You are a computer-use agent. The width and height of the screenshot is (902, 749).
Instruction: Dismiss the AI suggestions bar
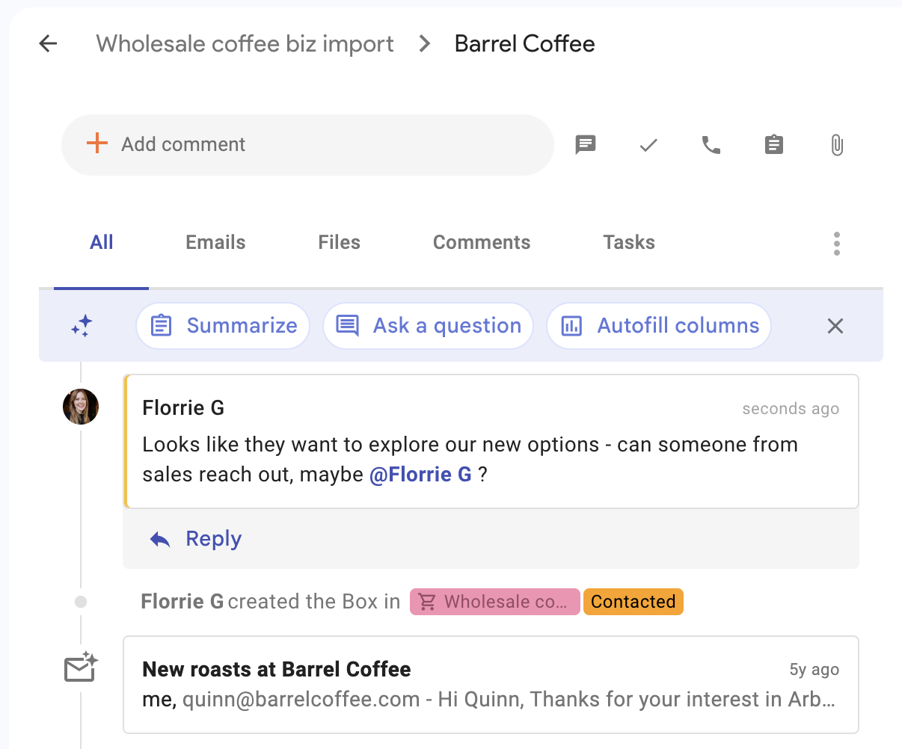(x=835, y=326)
